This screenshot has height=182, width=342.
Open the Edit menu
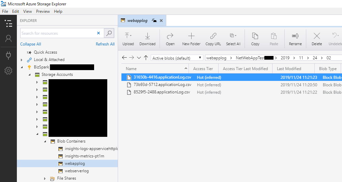[x=16, y=11]
